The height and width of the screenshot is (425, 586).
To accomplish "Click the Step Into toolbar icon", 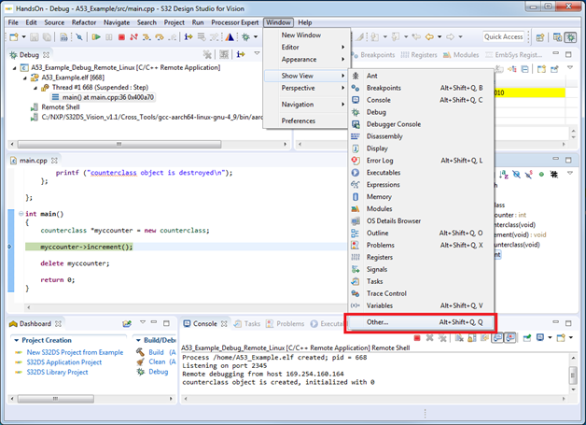I will point(146,37).
